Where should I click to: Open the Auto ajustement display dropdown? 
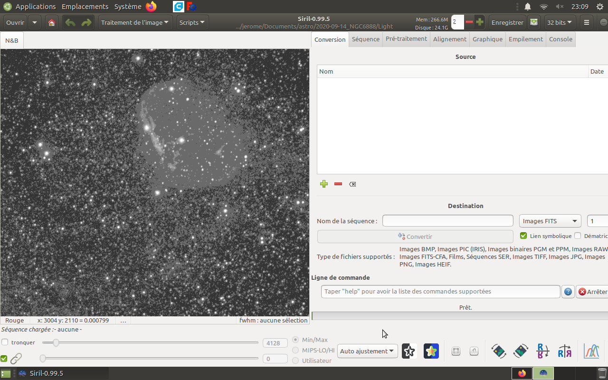367,351
